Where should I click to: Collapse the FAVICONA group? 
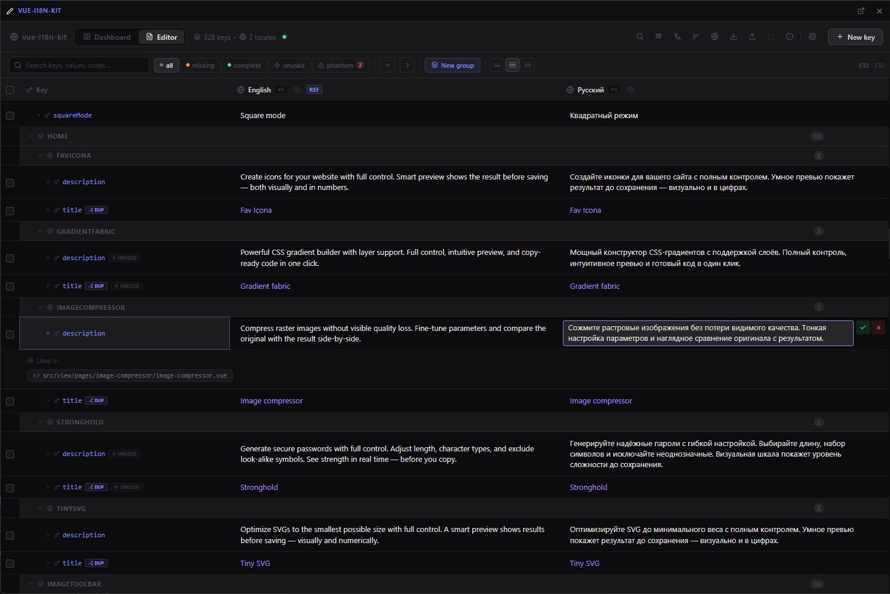pos(40,156)
